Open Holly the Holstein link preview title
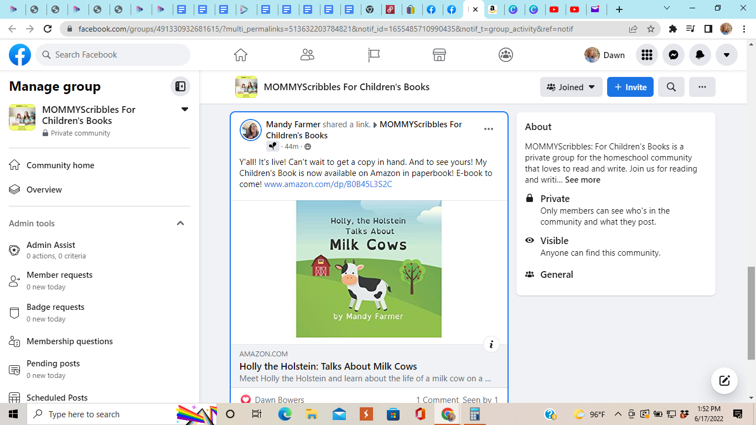Image resolution: width=756 pixels, height=425 pixels. tap(328, 366)
